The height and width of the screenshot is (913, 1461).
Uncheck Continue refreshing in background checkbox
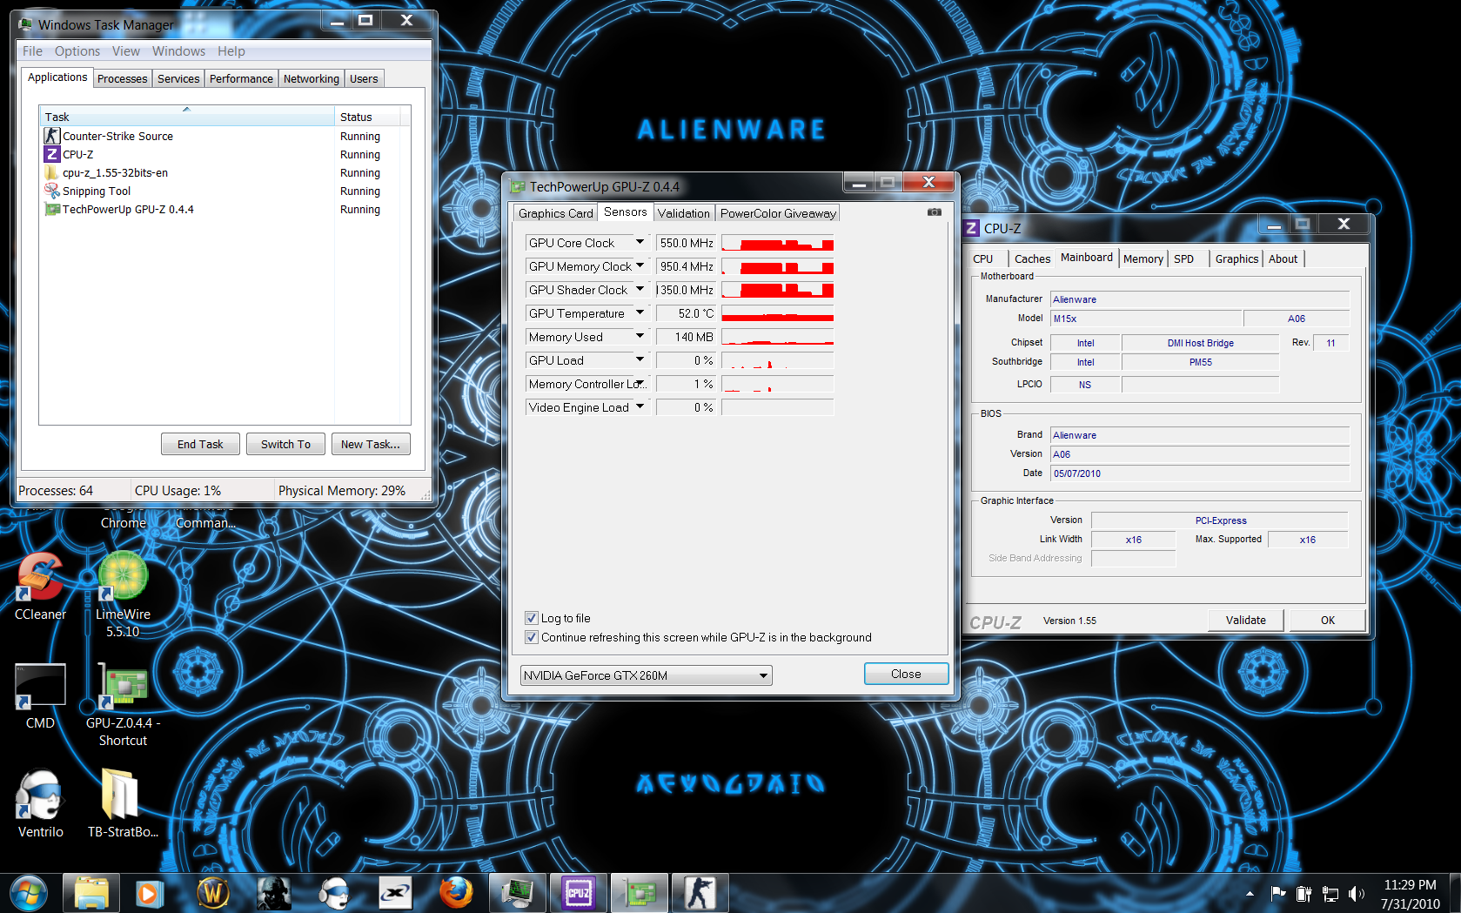(532, 637)
